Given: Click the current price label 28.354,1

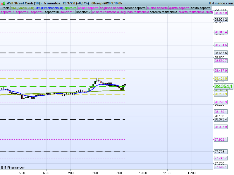Looking at the screenshot, I should coord(223,86).
